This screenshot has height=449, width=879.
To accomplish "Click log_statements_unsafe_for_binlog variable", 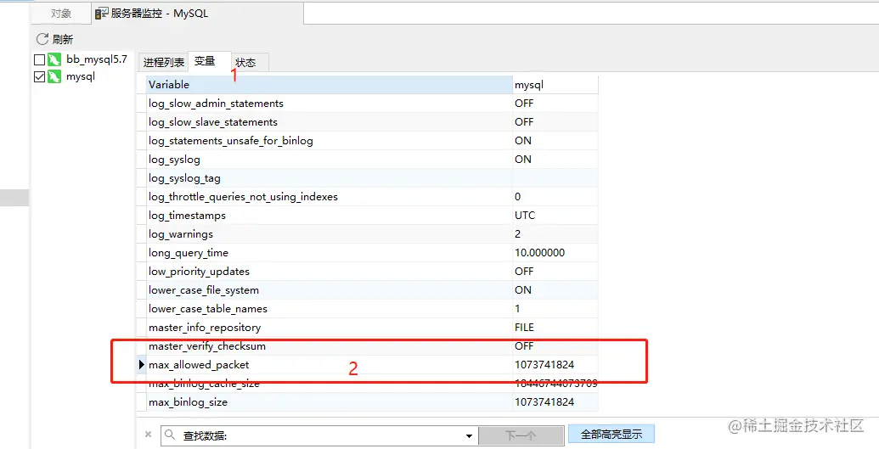I will [x=231, y=141].
